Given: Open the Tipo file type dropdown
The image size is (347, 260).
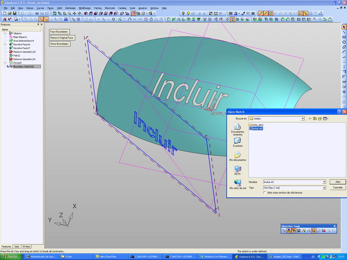Looking at the screenshot, I should click(324, 187).
